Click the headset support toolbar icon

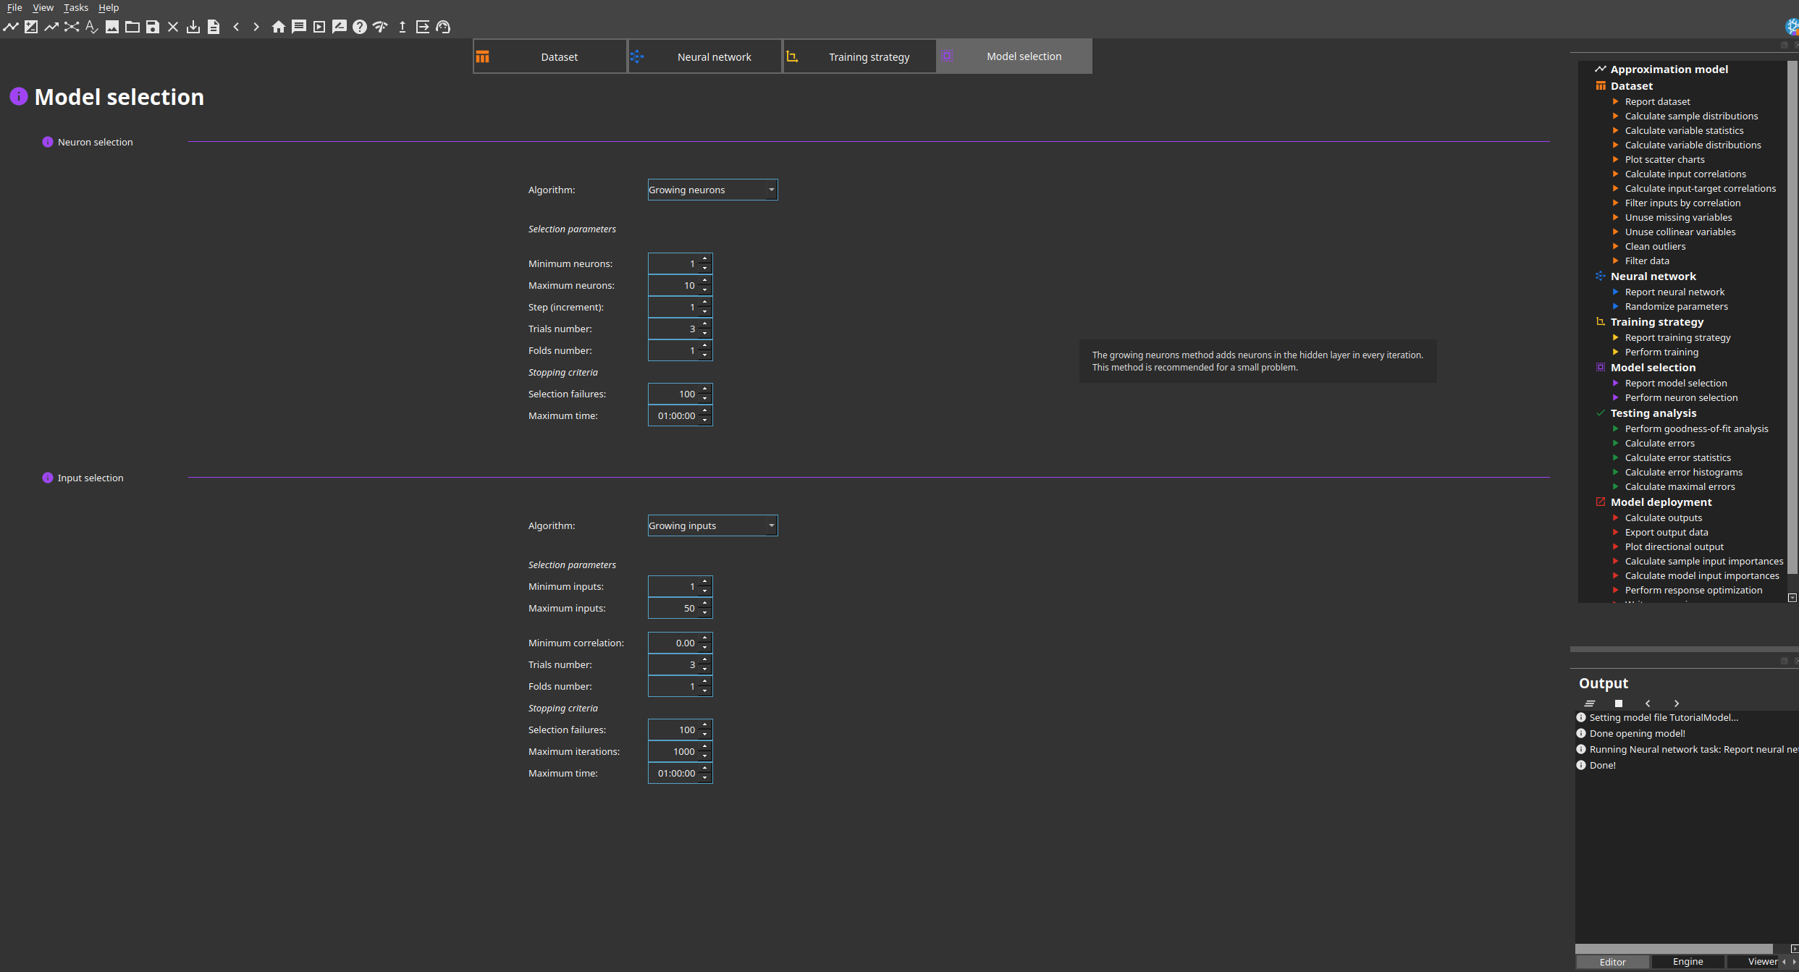click(444, 27)
